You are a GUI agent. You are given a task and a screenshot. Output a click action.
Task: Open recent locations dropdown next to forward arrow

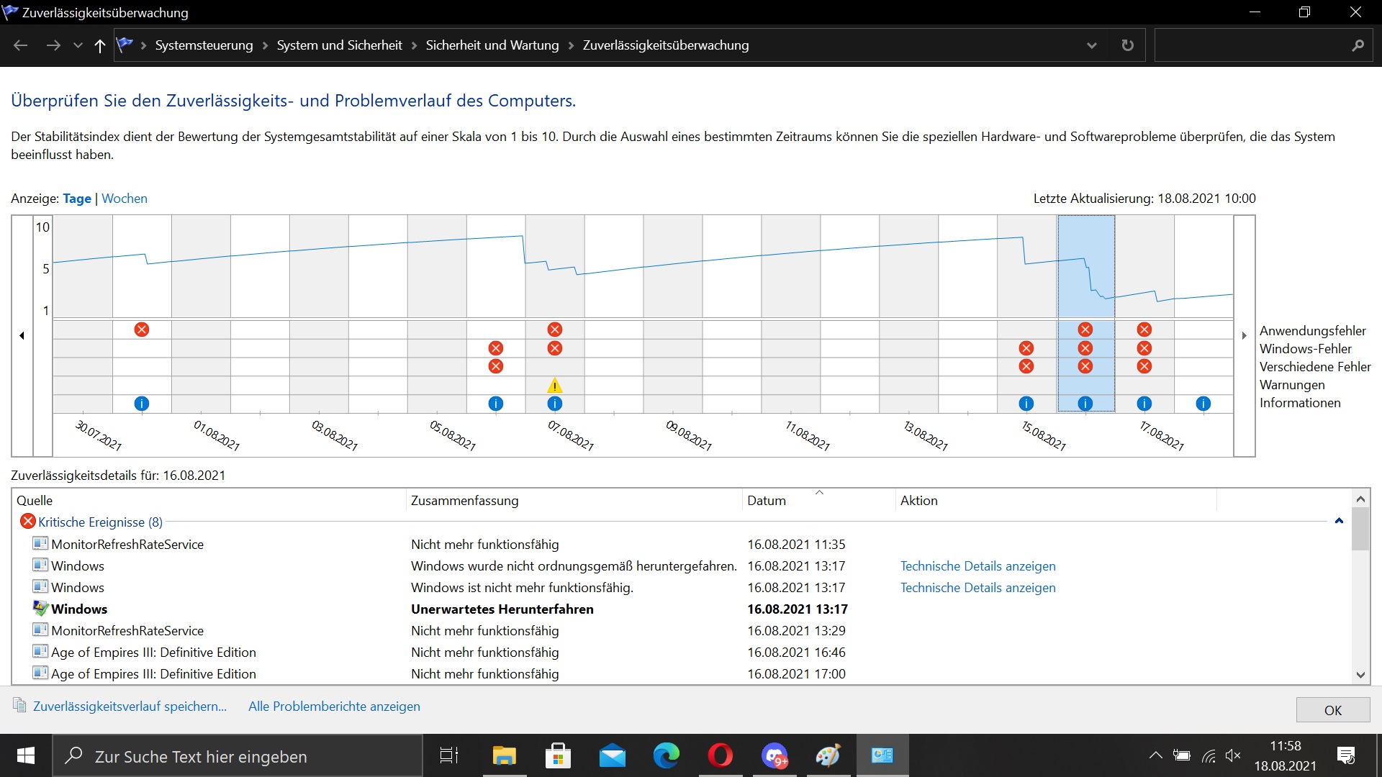click(78, 45)
